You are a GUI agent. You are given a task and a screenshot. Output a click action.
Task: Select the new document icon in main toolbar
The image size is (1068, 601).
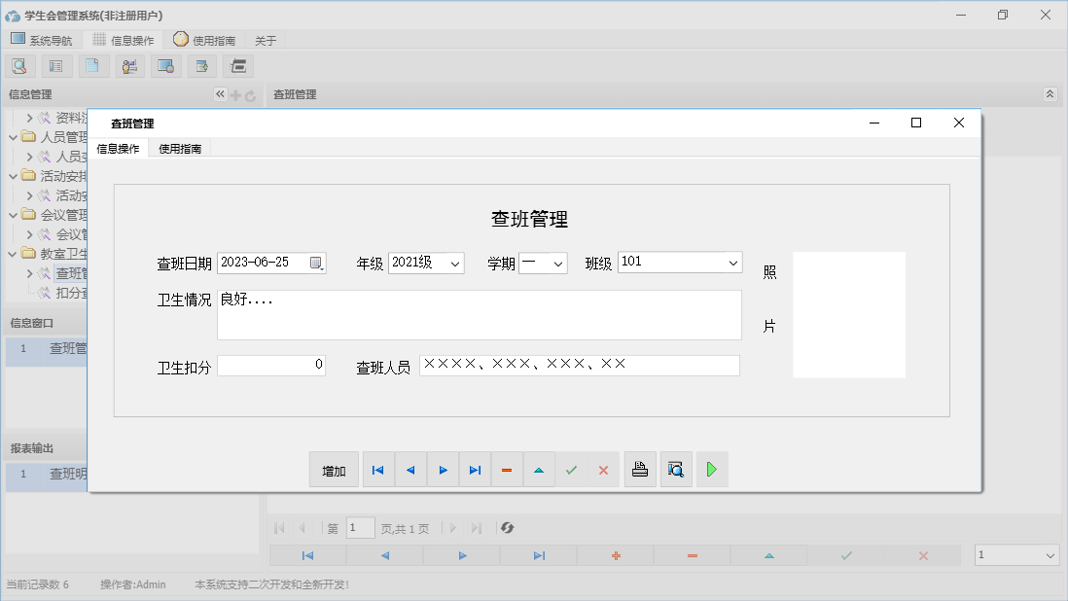pyautogui.click(x=93, y=65)
